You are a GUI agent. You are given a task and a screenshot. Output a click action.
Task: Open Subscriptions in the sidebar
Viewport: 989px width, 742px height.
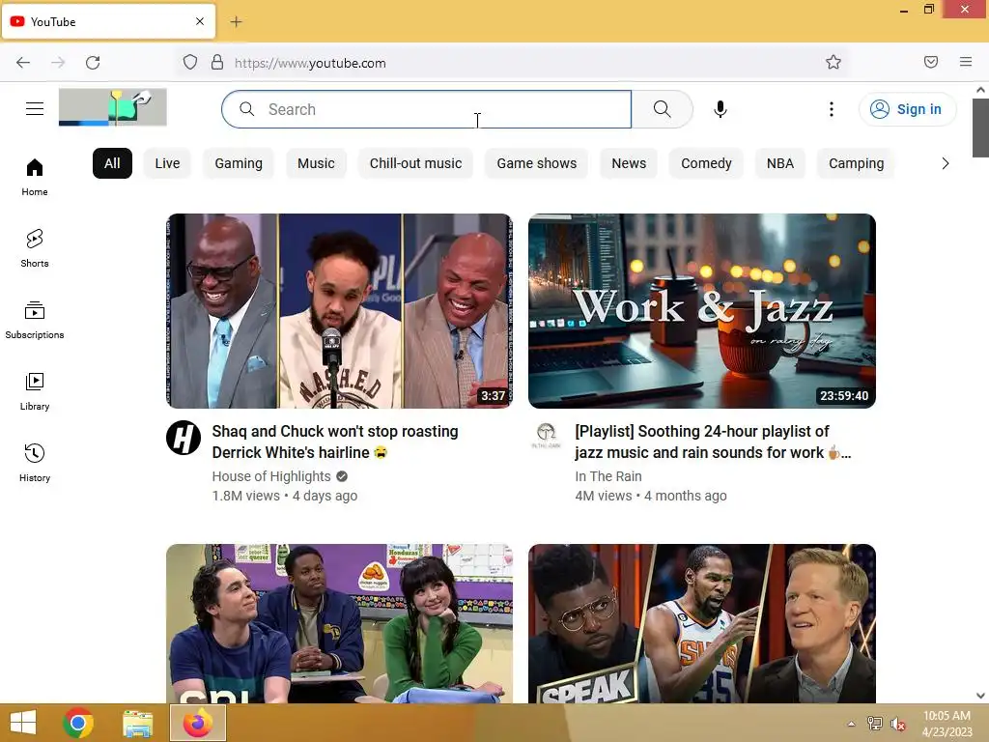35,321
